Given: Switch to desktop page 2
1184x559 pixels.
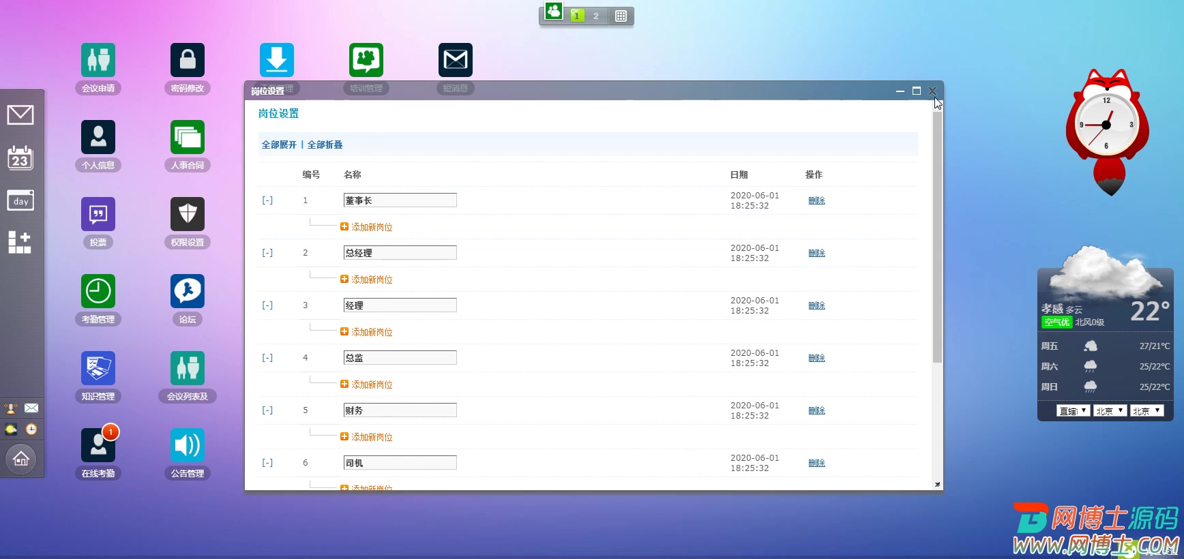Looking at the screenshot, I should (596, 16).
